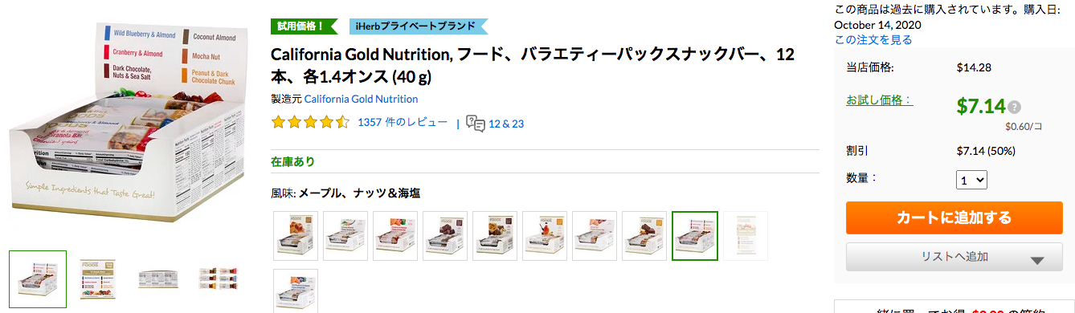This screenshot has width=1075, height=313.
Task: Click the 12 & 23 questions link
Action: pos(506,124)
